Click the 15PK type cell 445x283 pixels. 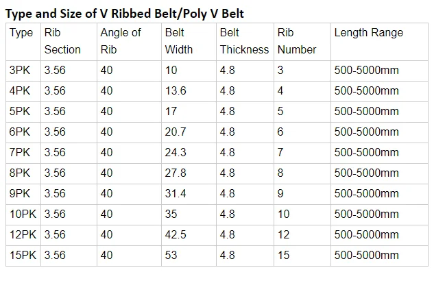24,255
